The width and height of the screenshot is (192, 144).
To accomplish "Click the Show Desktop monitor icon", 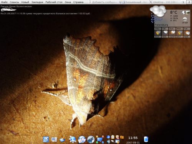I will [54, 139].
